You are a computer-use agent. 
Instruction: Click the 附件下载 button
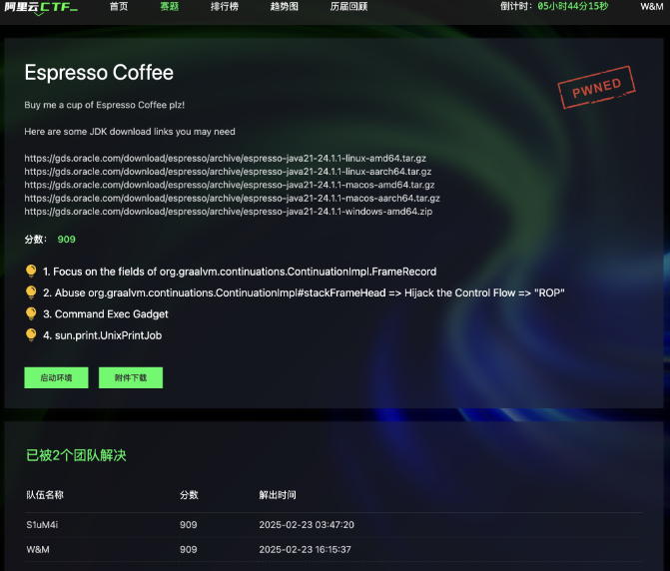pos(131,377)
